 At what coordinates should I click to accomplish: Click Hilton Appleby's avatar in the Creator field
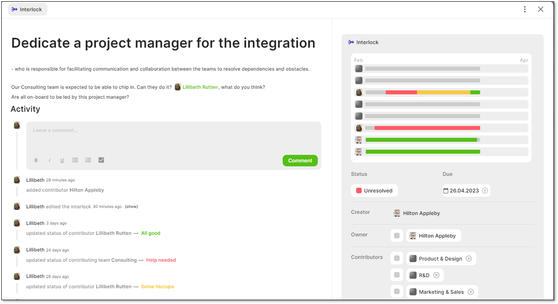point(397,213)
